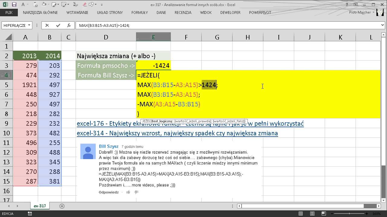
Task: Cancel formula entry with the X icon
Action: (x=47, y=25)
